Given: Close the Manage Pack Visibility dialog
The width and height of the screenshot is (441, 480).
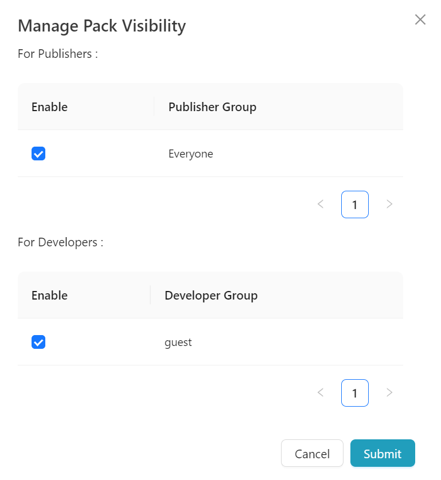Looking at the screenshot, I should (x=420, y=20).
